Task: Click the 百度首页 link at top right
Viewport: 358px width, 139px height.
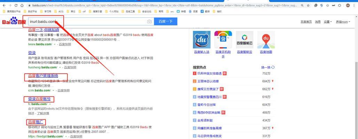Action: click(x=306, y=22)
